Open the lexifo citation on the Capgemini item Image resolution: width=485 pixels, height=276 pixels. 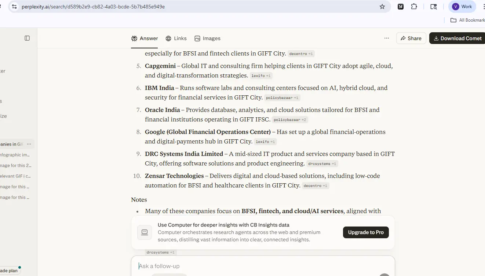(x=261, y=76)
